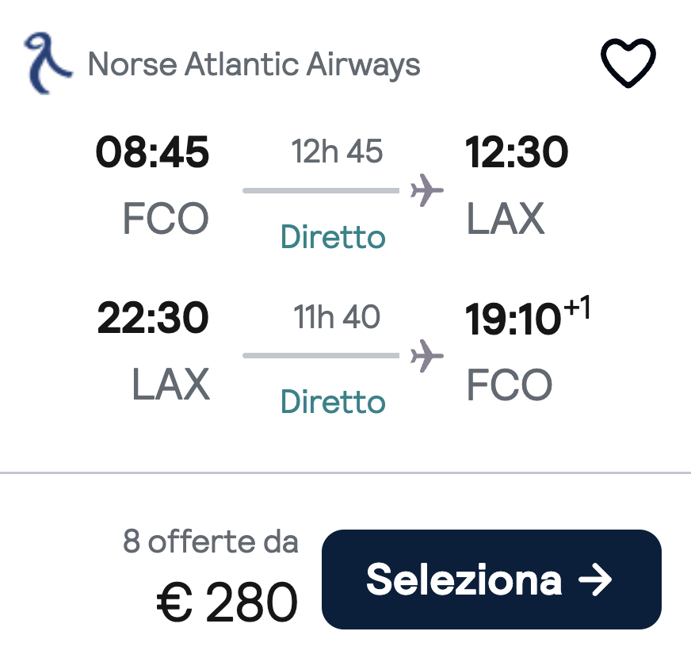Viewport: 691px width, 658px height.
Task: Click the outbound flight airplane icon
Action: 426,191
